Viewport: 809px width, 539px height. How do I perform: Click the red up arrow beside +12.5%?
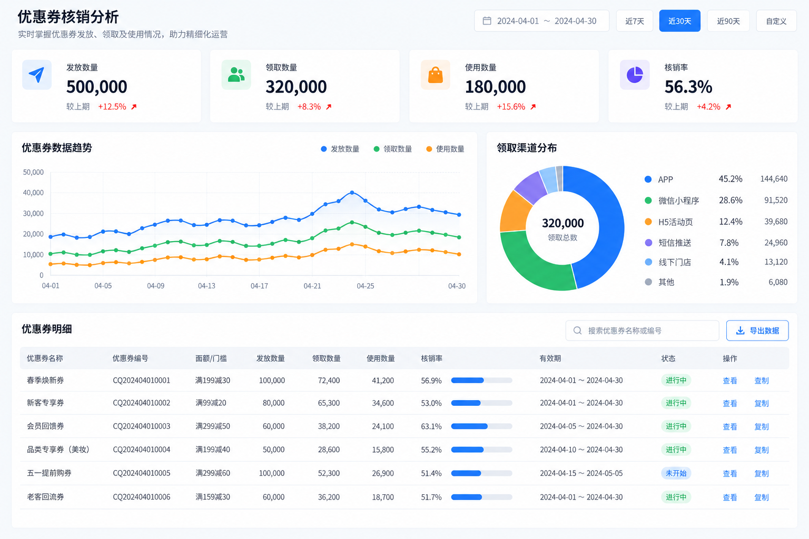point(134,107)
